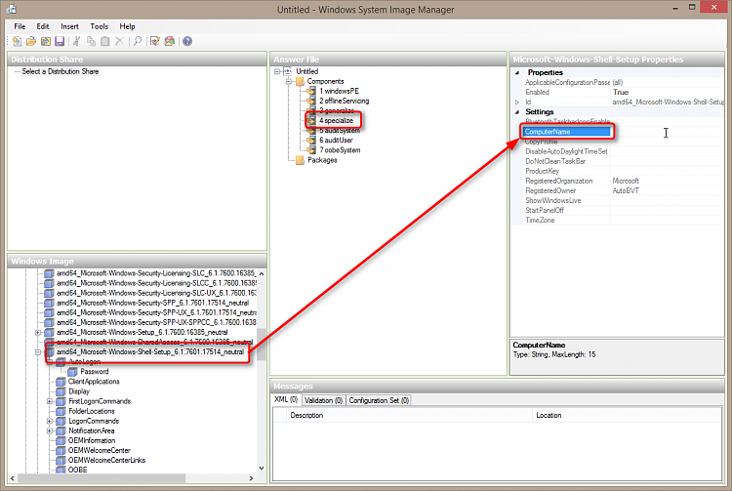Click the Find magnifier toolbar icon

pos(138,42)
